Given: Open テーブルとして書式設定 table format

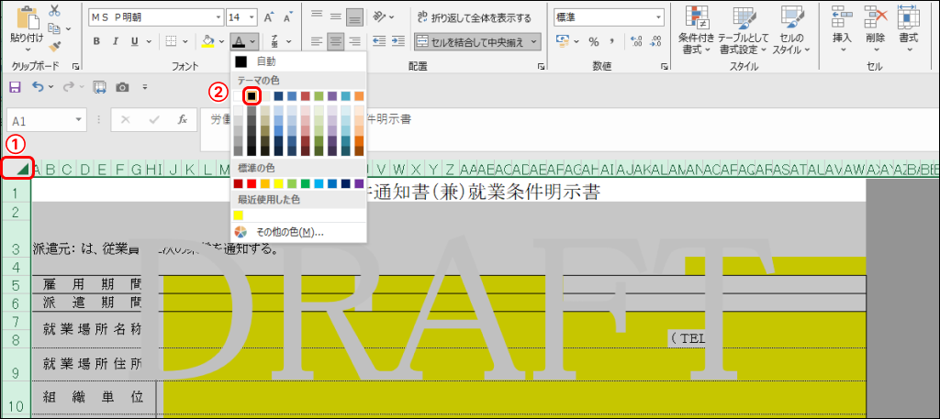Looking at the screenshot, I should click(x=744, y=30).
